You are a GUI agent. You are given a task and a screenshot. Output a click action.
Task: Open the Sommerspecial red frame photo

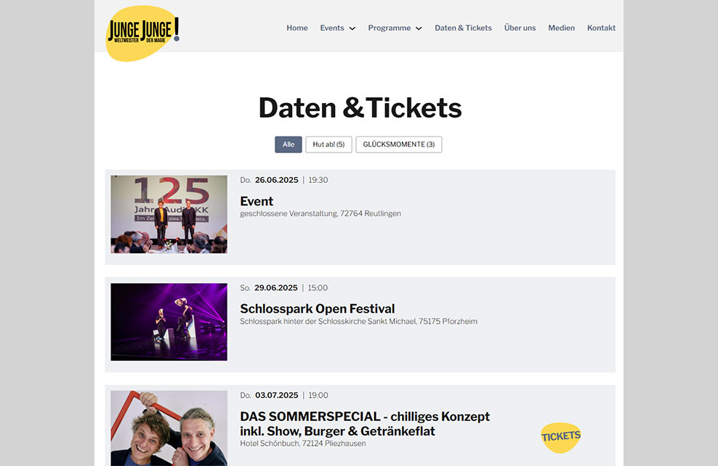(169, 428)
